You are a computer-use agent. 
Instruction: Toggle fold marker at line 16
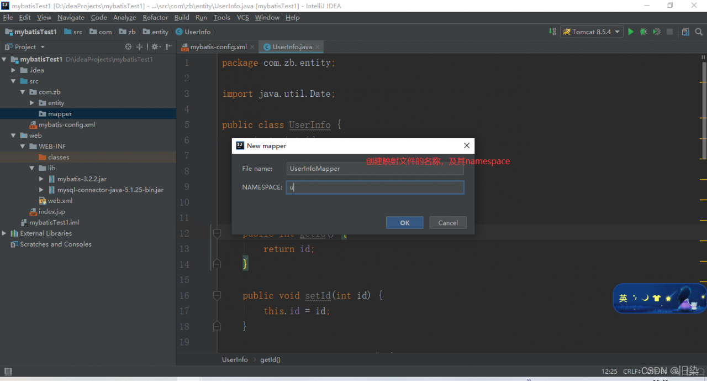point(217,295)
